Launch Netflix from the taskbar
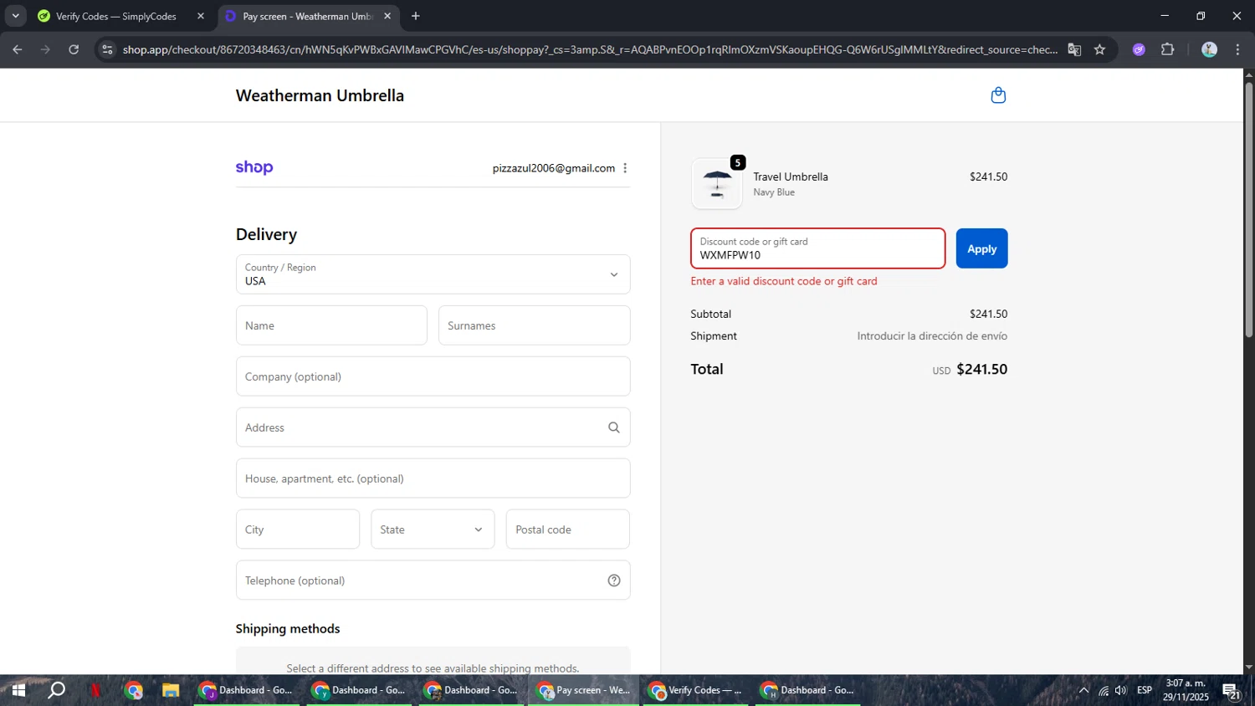The width and height of the screenshot is (1255, 706). pyautogui.click(x=95, y=690)
